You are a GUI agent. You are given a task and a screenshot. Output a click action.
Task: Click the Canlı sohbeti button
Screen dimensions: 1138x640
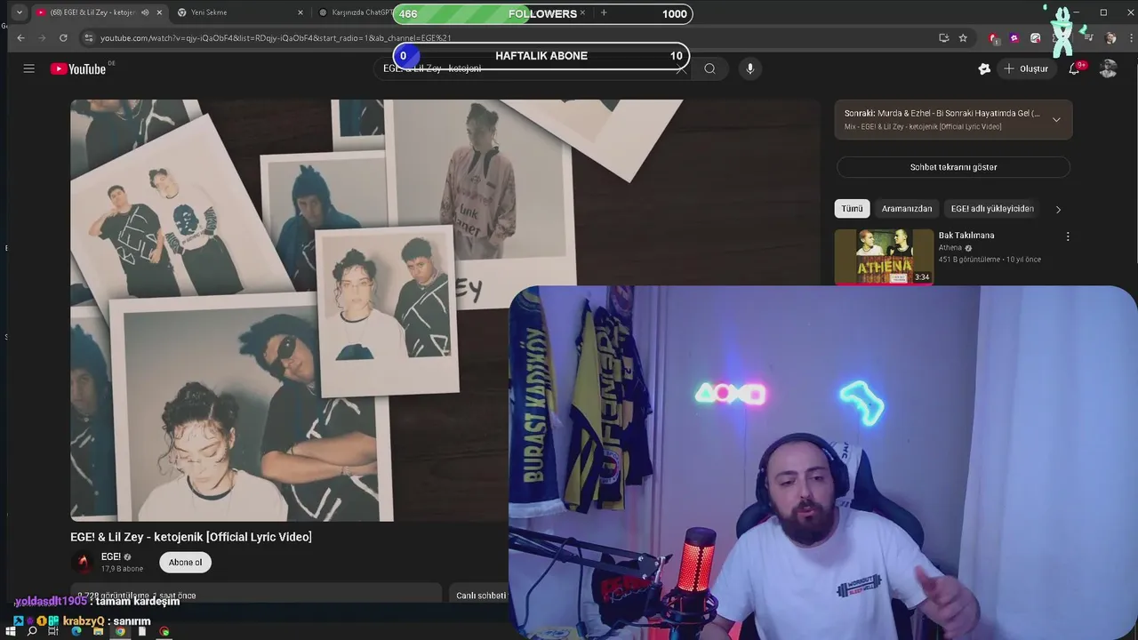[x=480, y=596]
